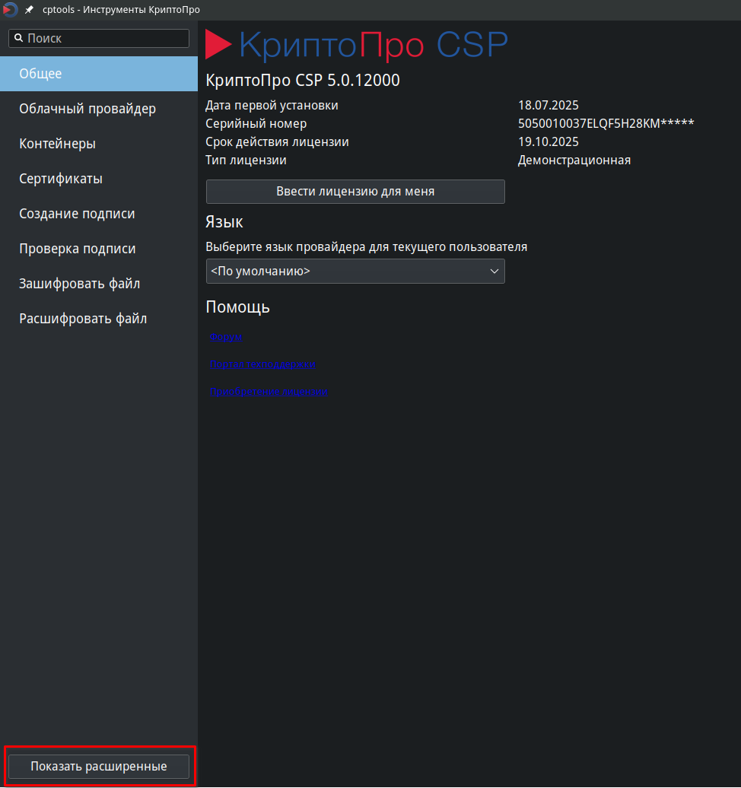The image size is (741, 788).
Task: Click the magnifier icon in search box
Action: (18, 38)
